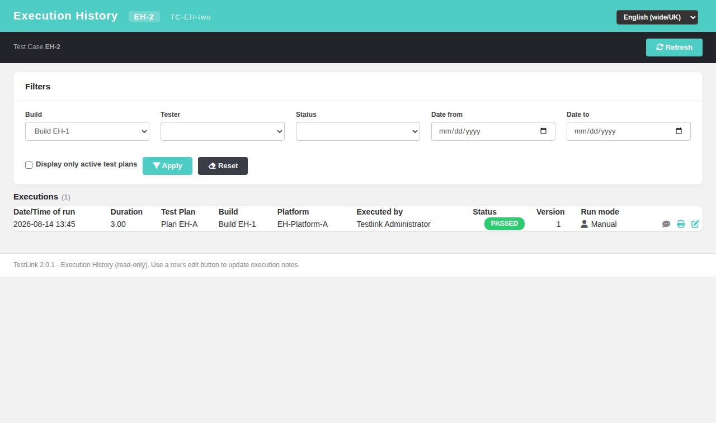The height and width of the screenshot is (423, 716).
Task: Open the Status filter dropdown
Action: coord(358,131)
